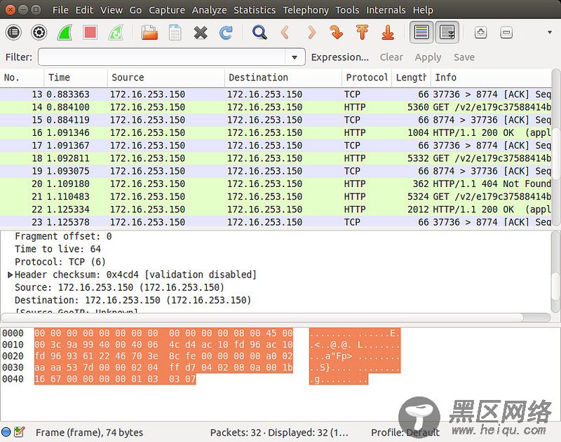
Task: Select packet 13 TCP ACK row
Action: pyautogui.click(x=276, y=95)
